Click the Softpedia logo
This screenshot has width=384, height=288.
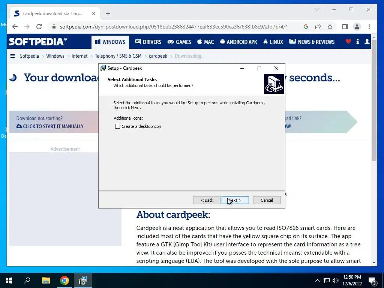point(37,42)
